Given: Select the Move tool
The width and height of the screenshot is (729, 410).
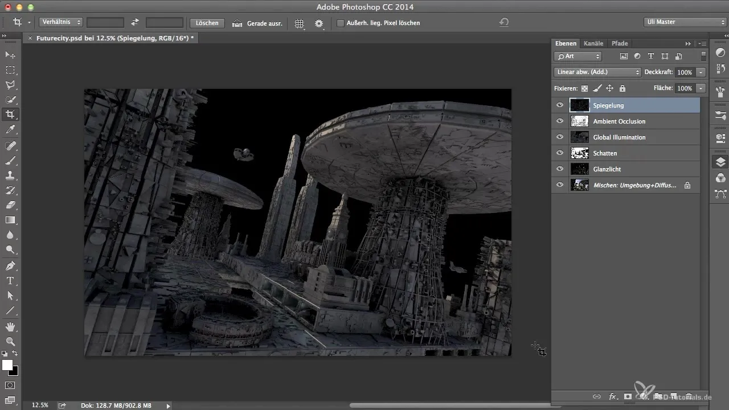Looking at the screenshot, I should click(10, 55).
